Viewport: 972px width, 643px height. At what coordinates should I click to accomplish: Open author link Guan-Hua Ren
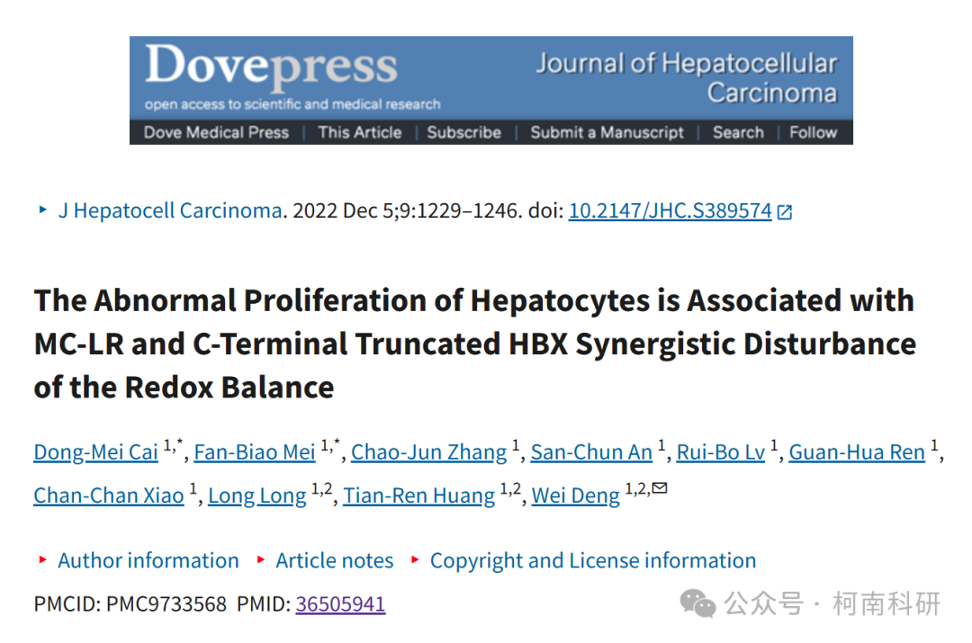(x=857, y=452)
